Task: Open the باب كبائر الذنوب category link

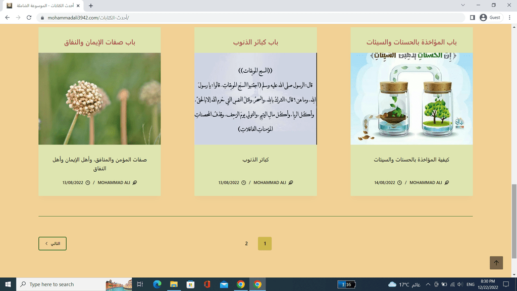Action: [255, 42]
